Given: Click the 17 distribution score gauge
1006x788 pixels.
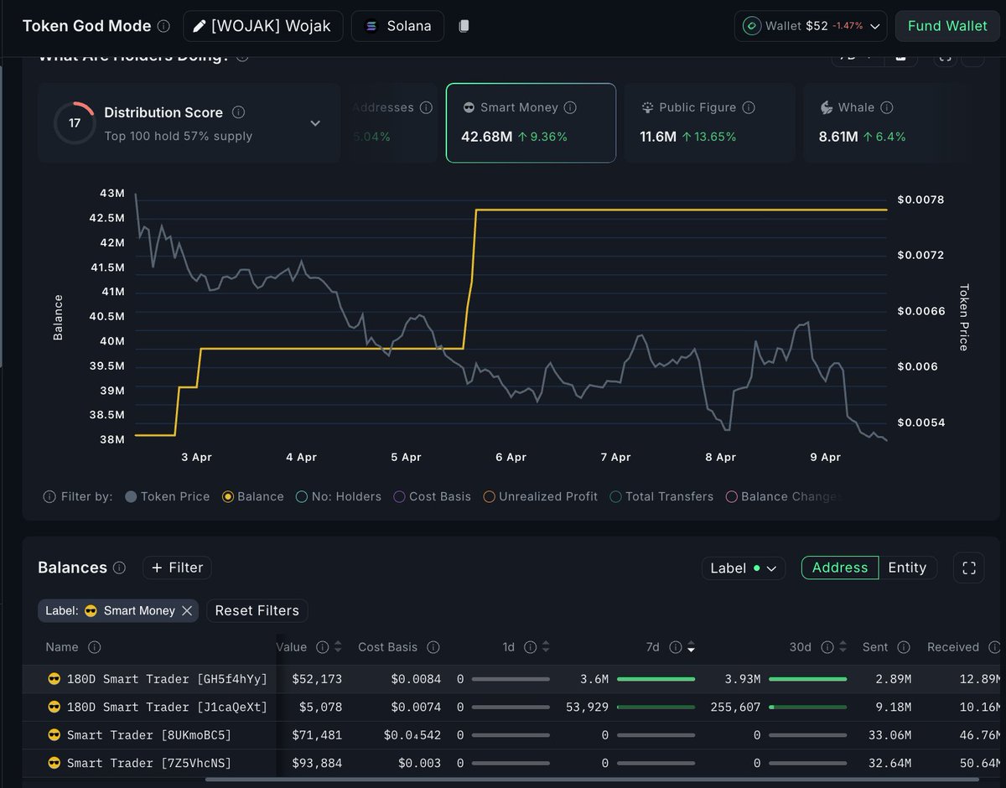Looking at the screenshot, I should point(75,122).
